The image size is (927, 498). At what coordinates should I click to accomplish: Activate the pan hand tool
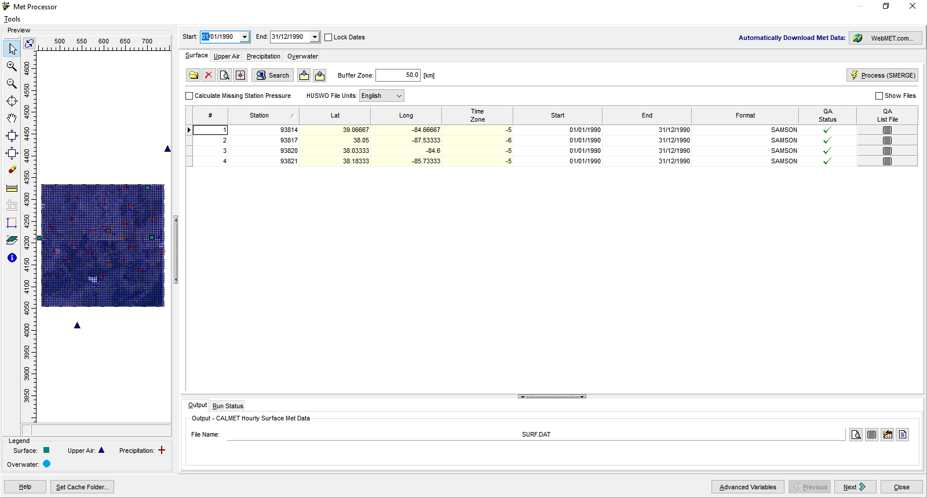click(12, 118)
